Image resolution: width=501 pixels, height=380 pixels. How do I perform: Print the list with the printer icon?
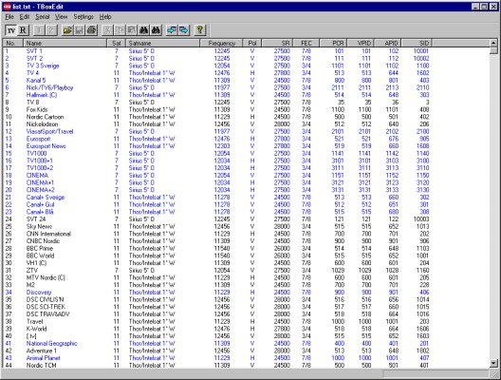coord(91,30)
